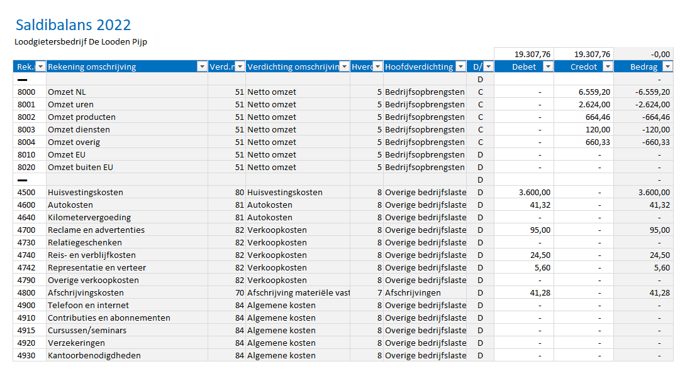Click the Saldibalans 2022 title

click(73, 25)
